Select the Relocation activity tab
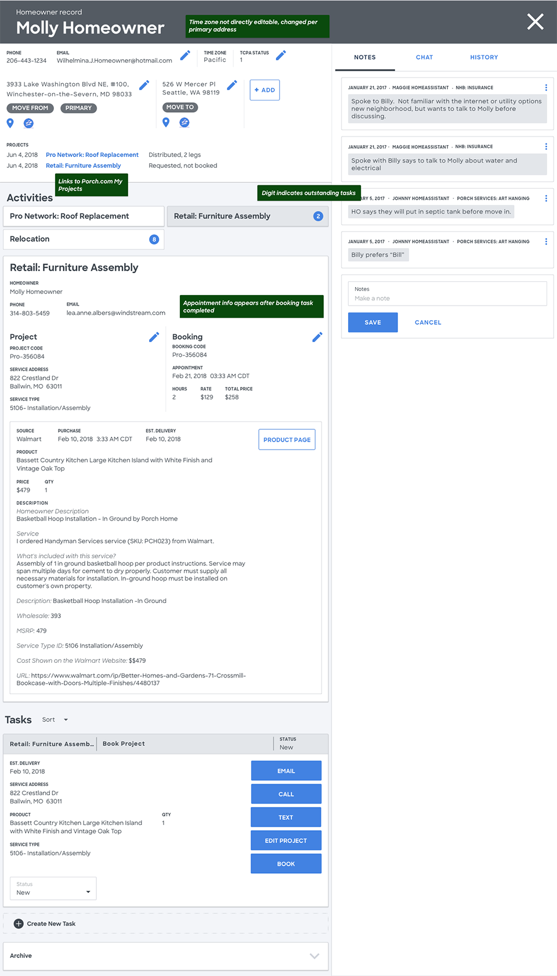 84,239
